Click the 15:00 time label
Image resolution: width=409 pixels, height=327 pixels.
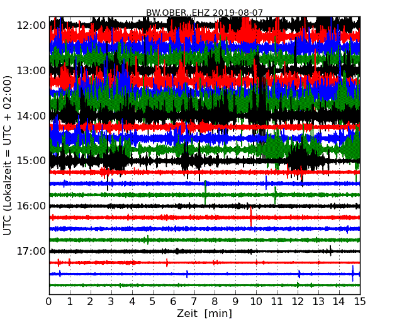click(31, 160)
